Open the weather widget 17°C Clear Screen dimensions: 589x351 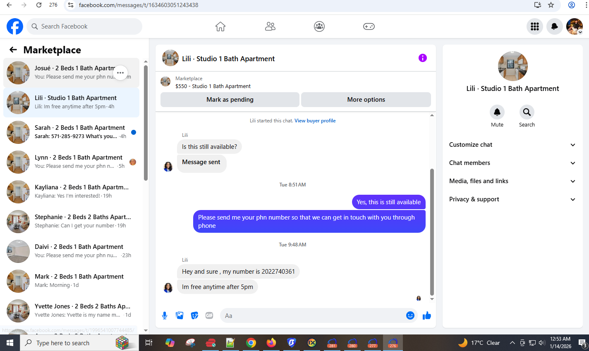tap(479, 343)
